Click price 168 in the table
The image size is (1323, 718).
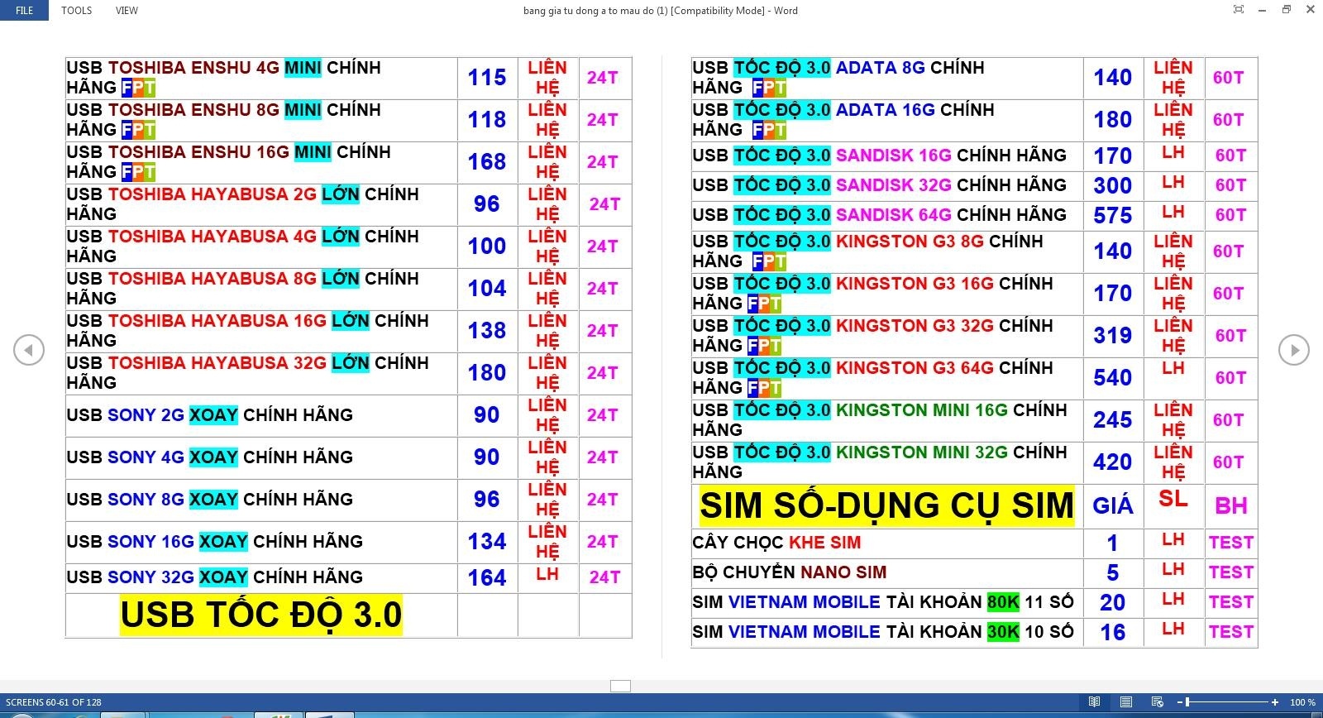(487, 162)
